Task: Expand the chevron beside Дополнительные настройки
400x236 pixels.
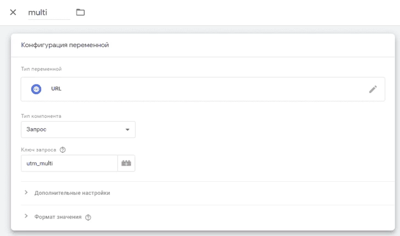Action: click(26, 192)
